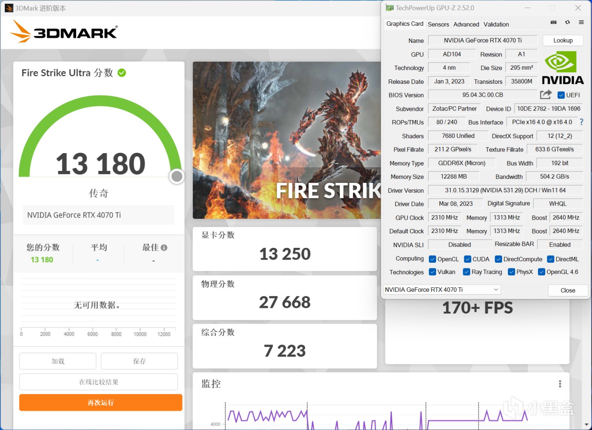The height and width of the screenshot is (430, 592).
Task: Click the 综合分数 7 223 score card
Action: 285,346
